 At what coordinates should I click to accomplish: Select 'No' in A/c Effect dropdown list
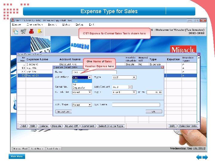82,84
